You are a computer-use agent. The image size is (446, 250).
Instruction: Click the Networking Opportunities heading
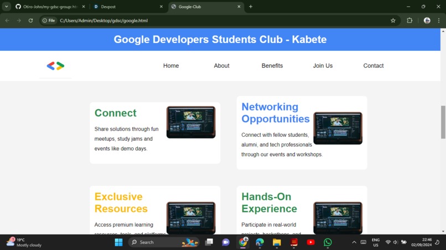coord(276,113)
